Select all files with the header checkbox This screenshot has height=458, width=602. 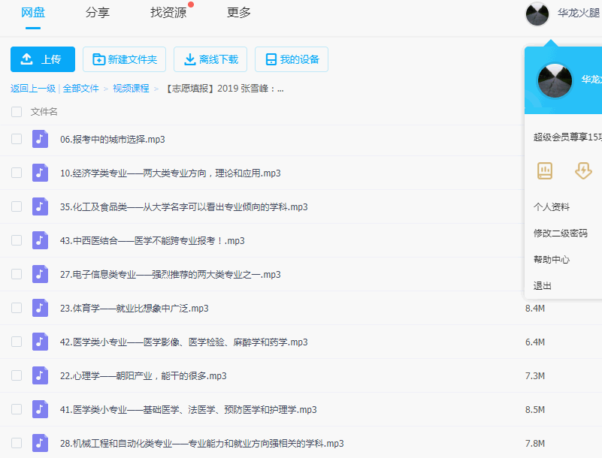pyautogui.click(x=17, y=112)
